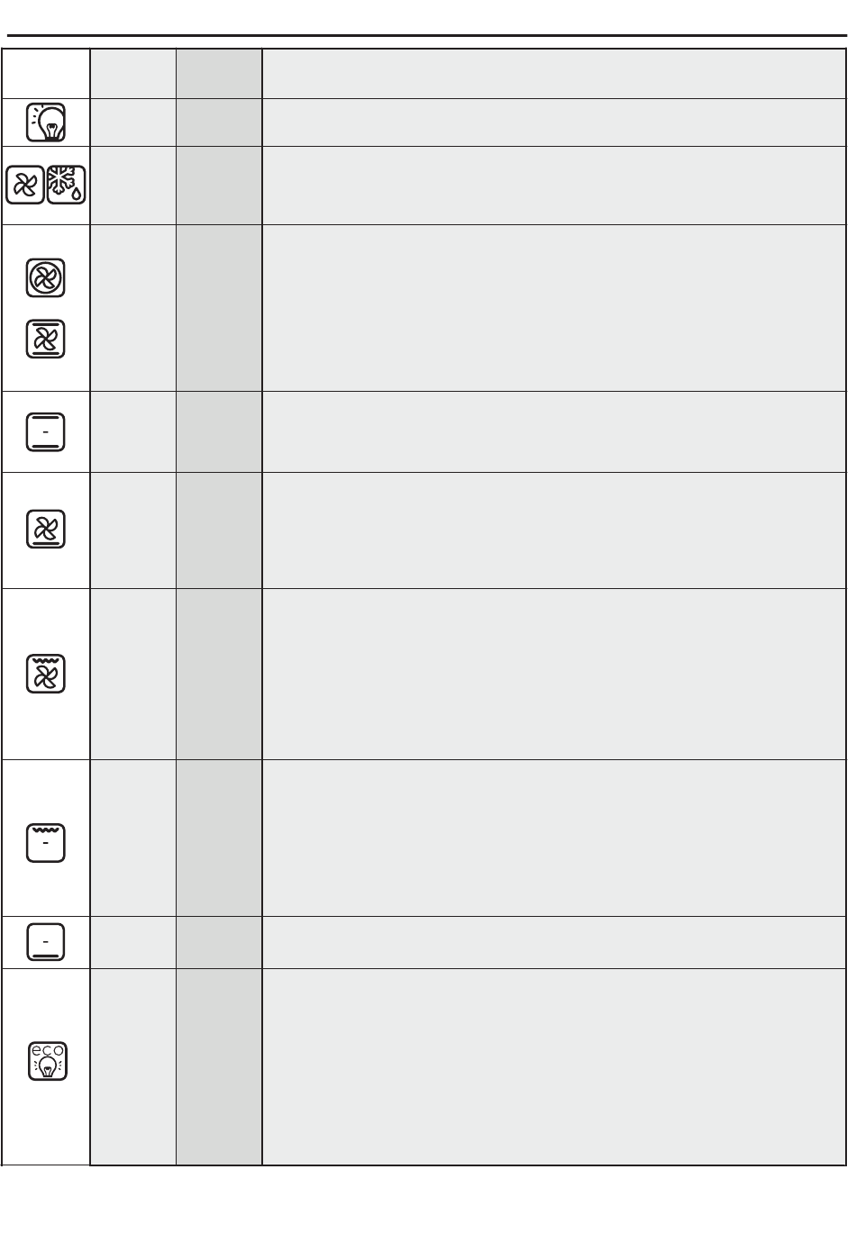Screen dimensions: 856x1260
Task: Click the wavy grill icon without fan
Action: click(45, 842)
